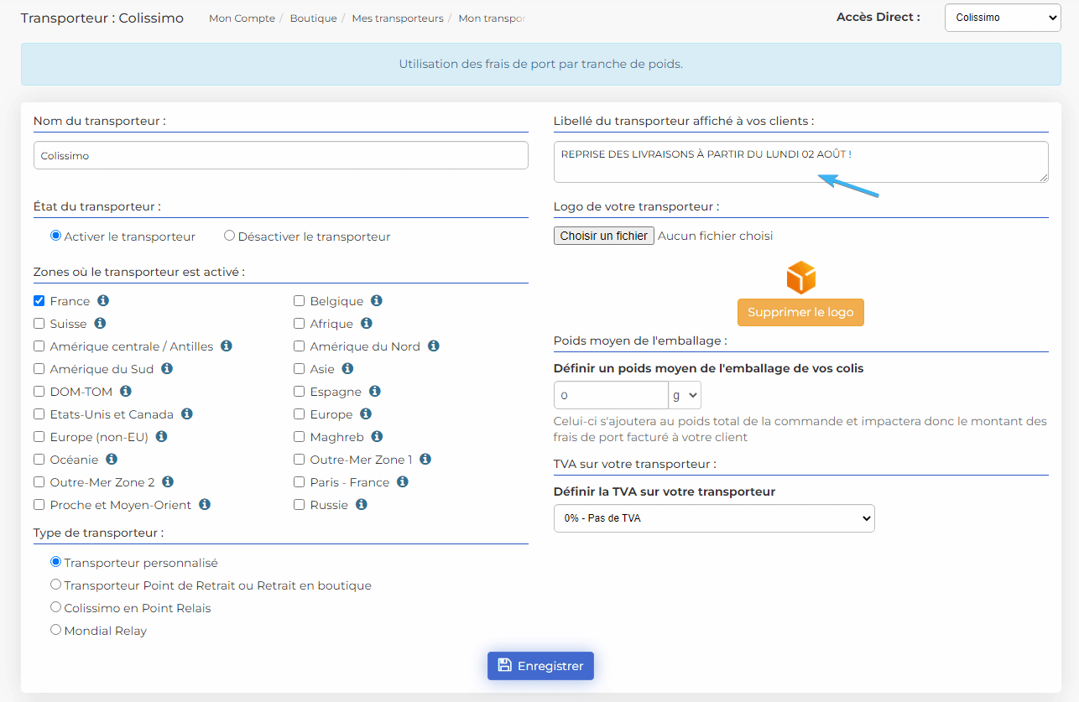Open the Boutique breadcrumb link
Image resolution: width=1079 pixels, height=702 pixels.
pos(314,18)
